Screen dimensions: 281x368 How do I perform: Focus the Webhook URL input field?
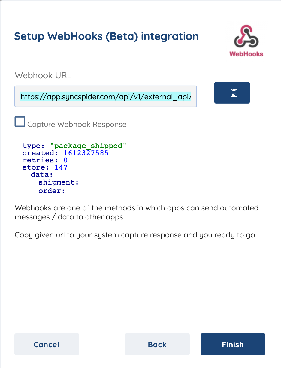[x=106, y=96]
